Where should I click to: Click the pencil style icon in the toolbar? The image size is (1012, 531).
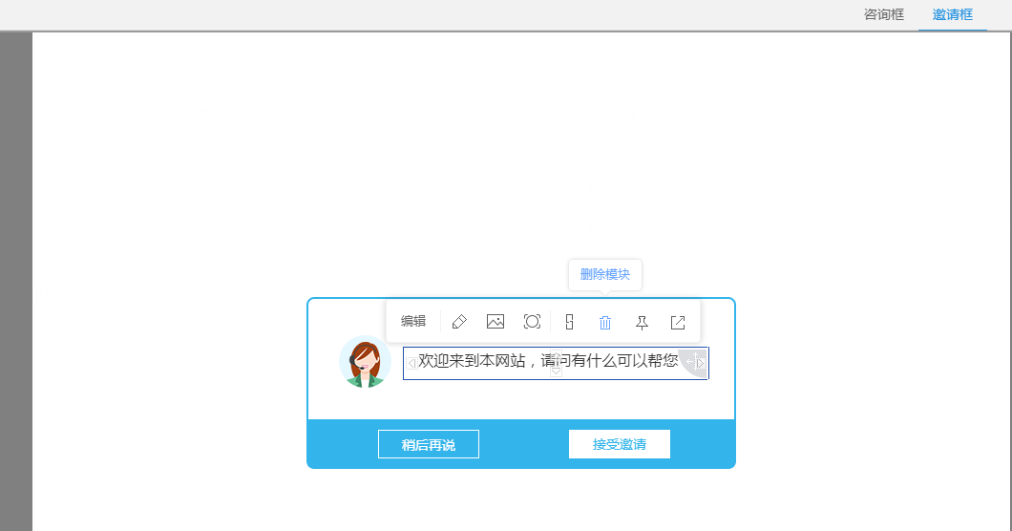point(459,322)
